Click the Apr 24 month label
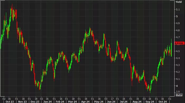Viewport: 185px width, 103px height. 85,102
